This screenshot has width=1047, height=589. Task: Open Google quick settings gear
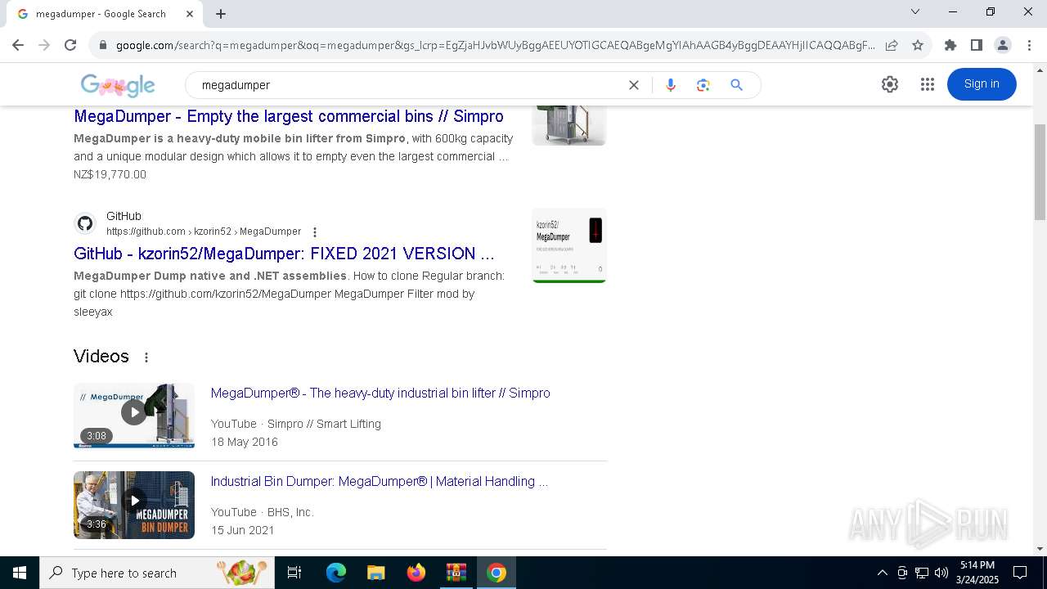coord(890,84)
